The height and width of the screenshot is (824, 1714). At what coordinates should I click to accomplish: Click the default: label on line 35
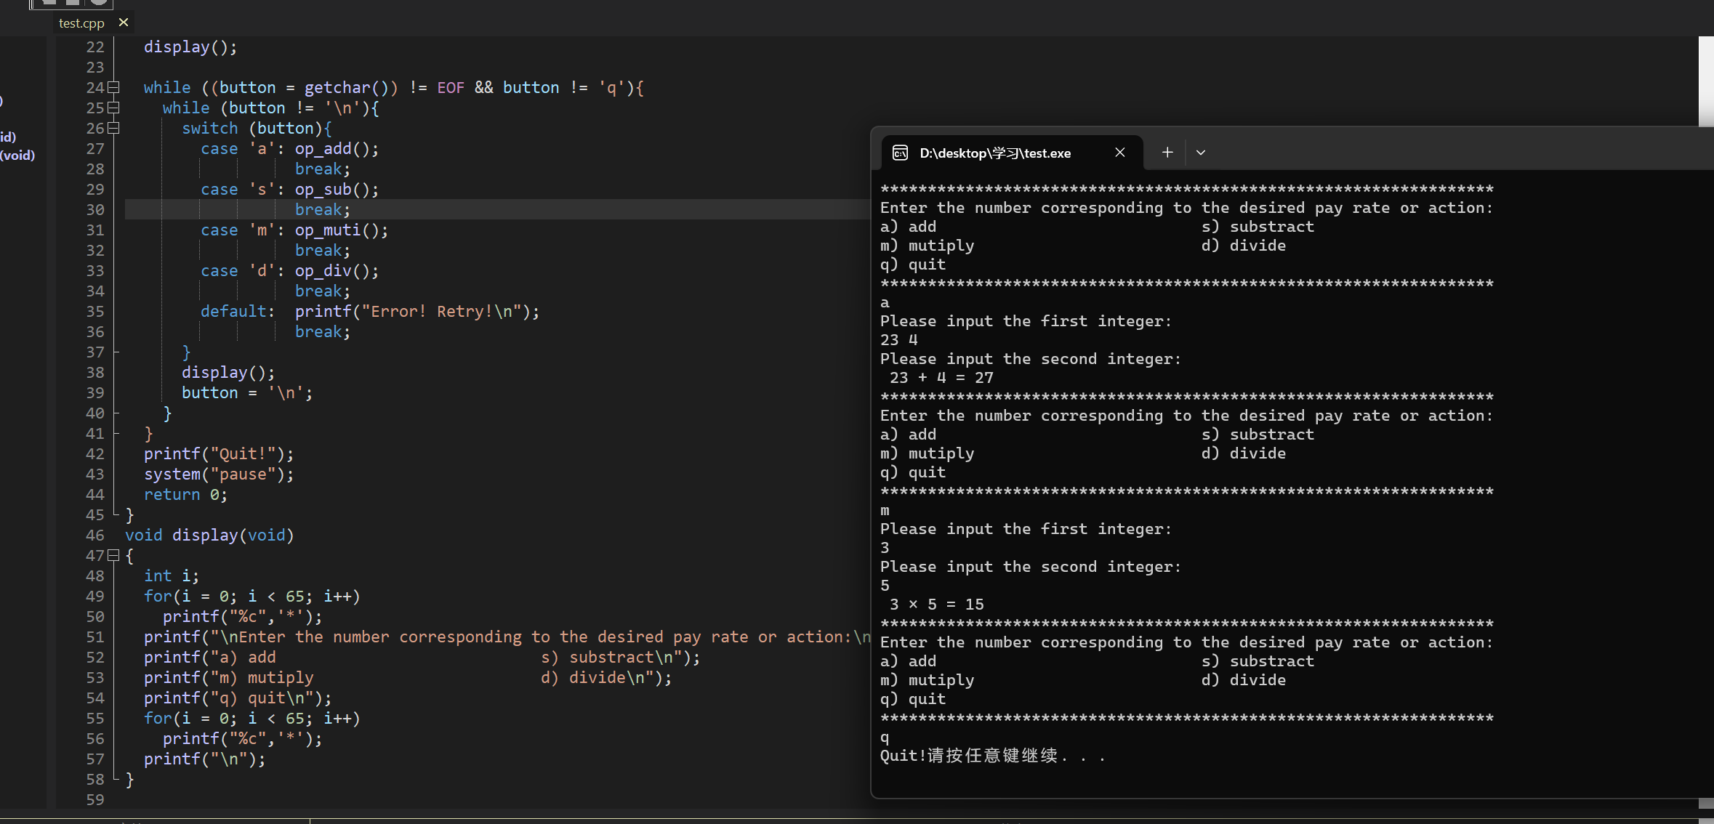[238, 312]
